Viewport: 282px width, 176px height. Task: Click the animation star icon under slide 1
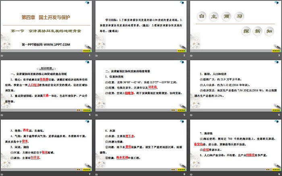(x=2, y=55)
